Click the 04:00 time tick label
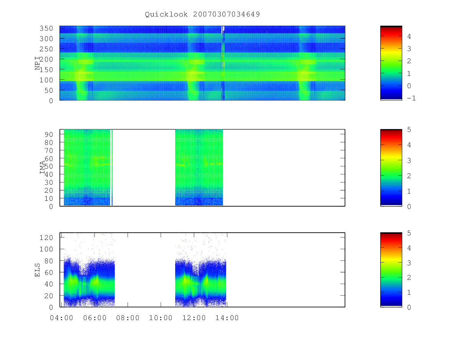The height and width of the screenshot is (345, 460). (x=61, y=318)
